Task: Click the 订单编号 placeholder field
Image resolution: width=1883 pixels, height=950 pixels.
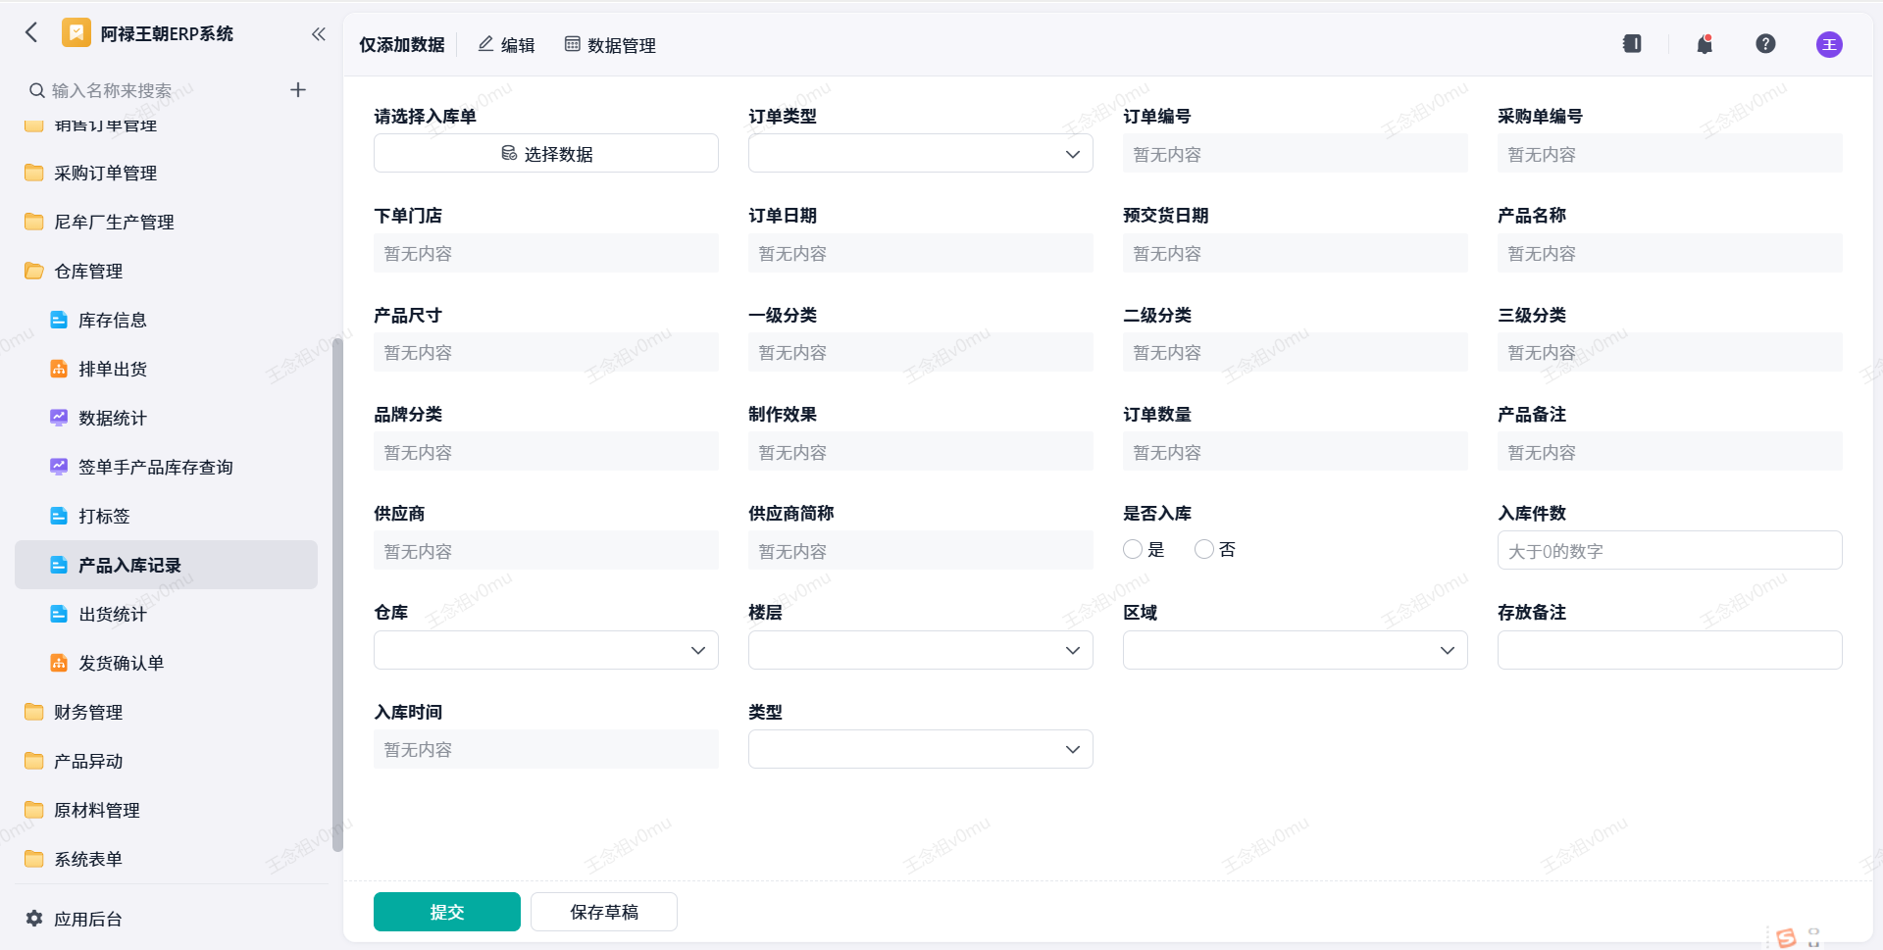Action: 1295,154
